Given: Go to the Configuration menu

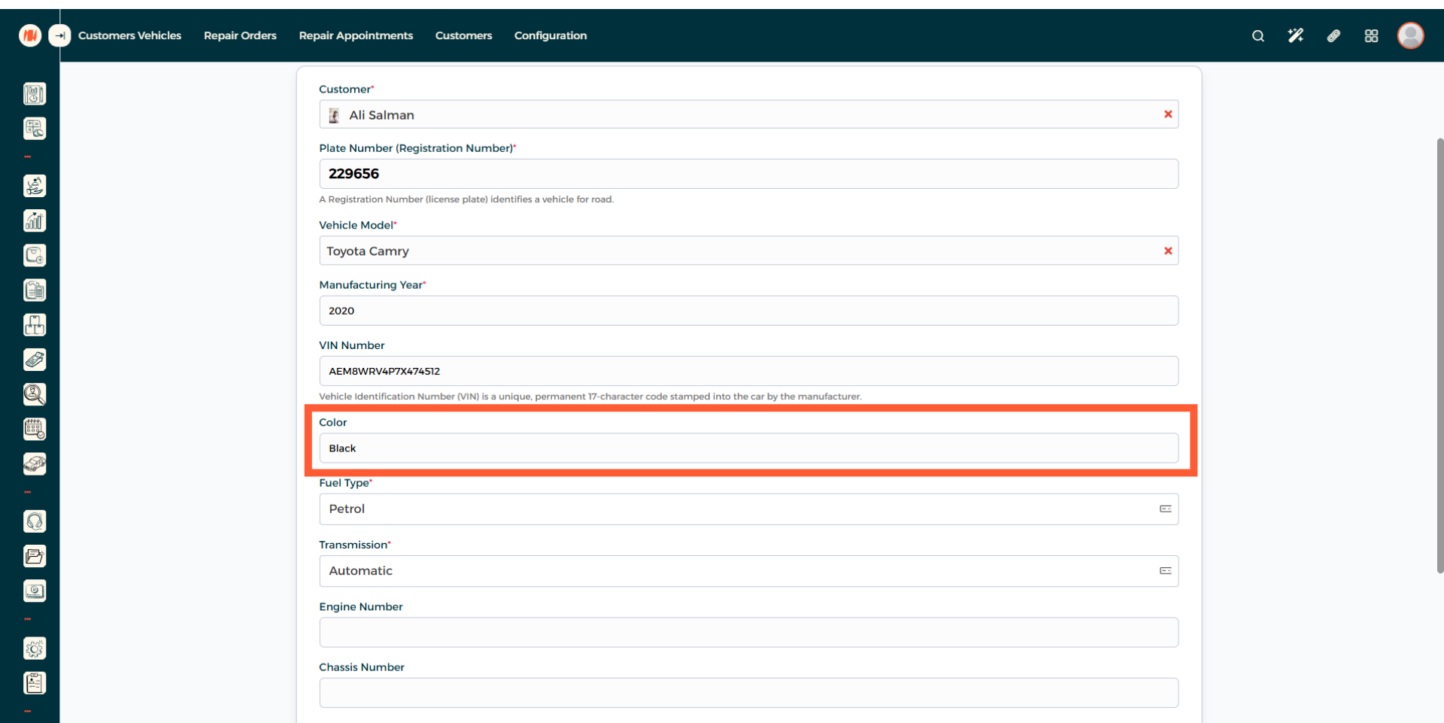Looking at the screenshot, I should point(550,35).
